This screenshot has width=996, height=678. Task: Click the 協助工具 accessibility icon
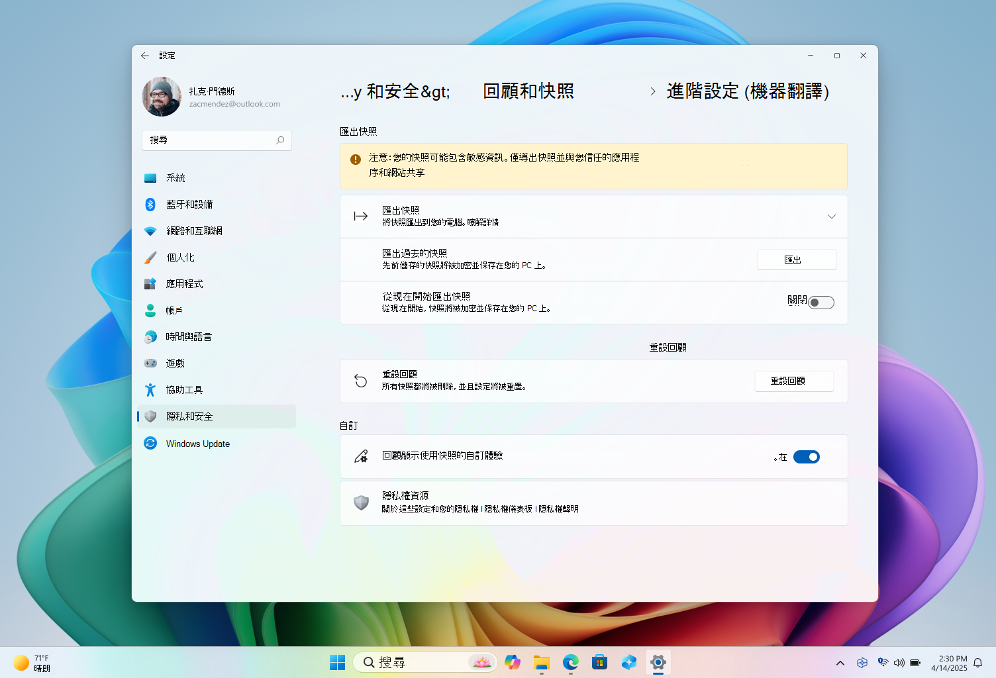click(x=150, y=390)
